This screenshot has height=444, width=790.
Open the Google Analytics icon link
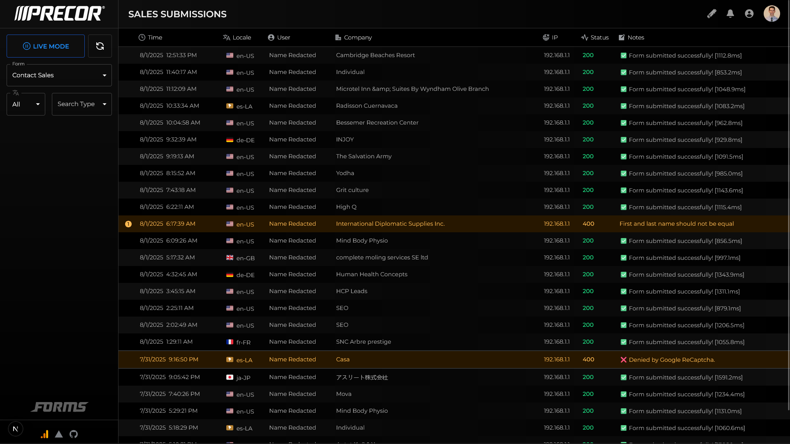coord(44,434)
